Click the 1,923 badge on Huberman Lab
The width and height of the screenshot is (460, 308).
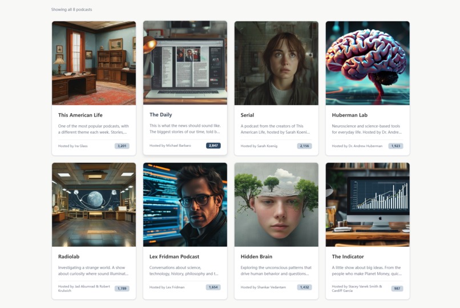click(396, 146)
